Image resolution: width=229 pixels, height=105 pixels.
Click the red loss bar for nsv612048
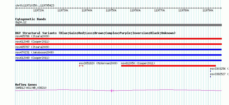coord(118,44)
